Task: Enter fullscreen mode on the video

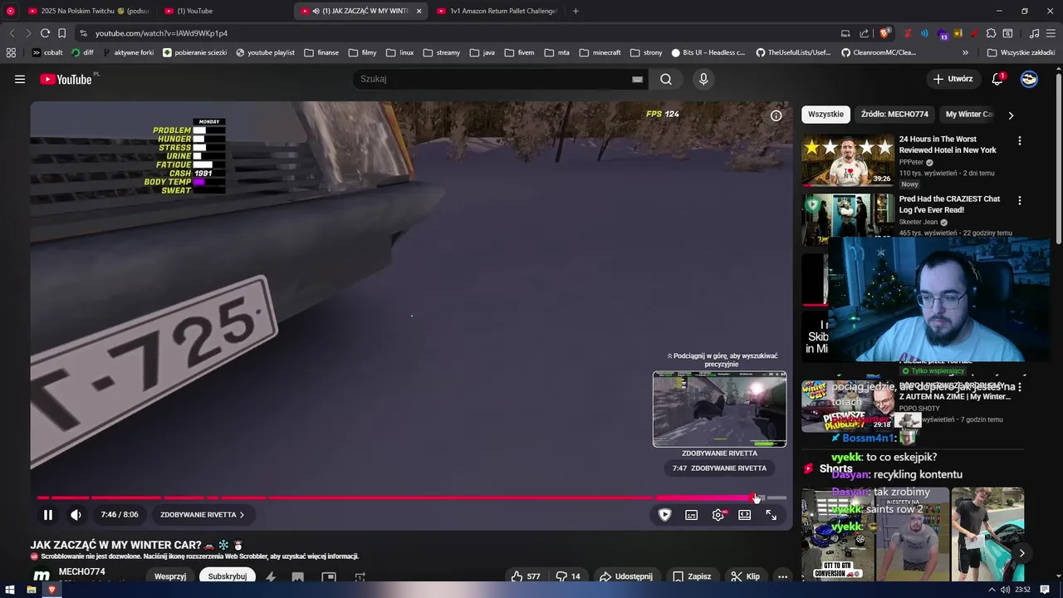Action: 772,515
